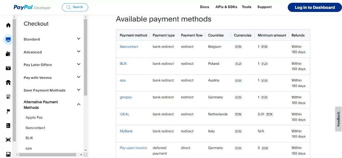This screenshot has height=158, width=342.
Task: Click the document icon in left sidebar
Action: (8, 126)
